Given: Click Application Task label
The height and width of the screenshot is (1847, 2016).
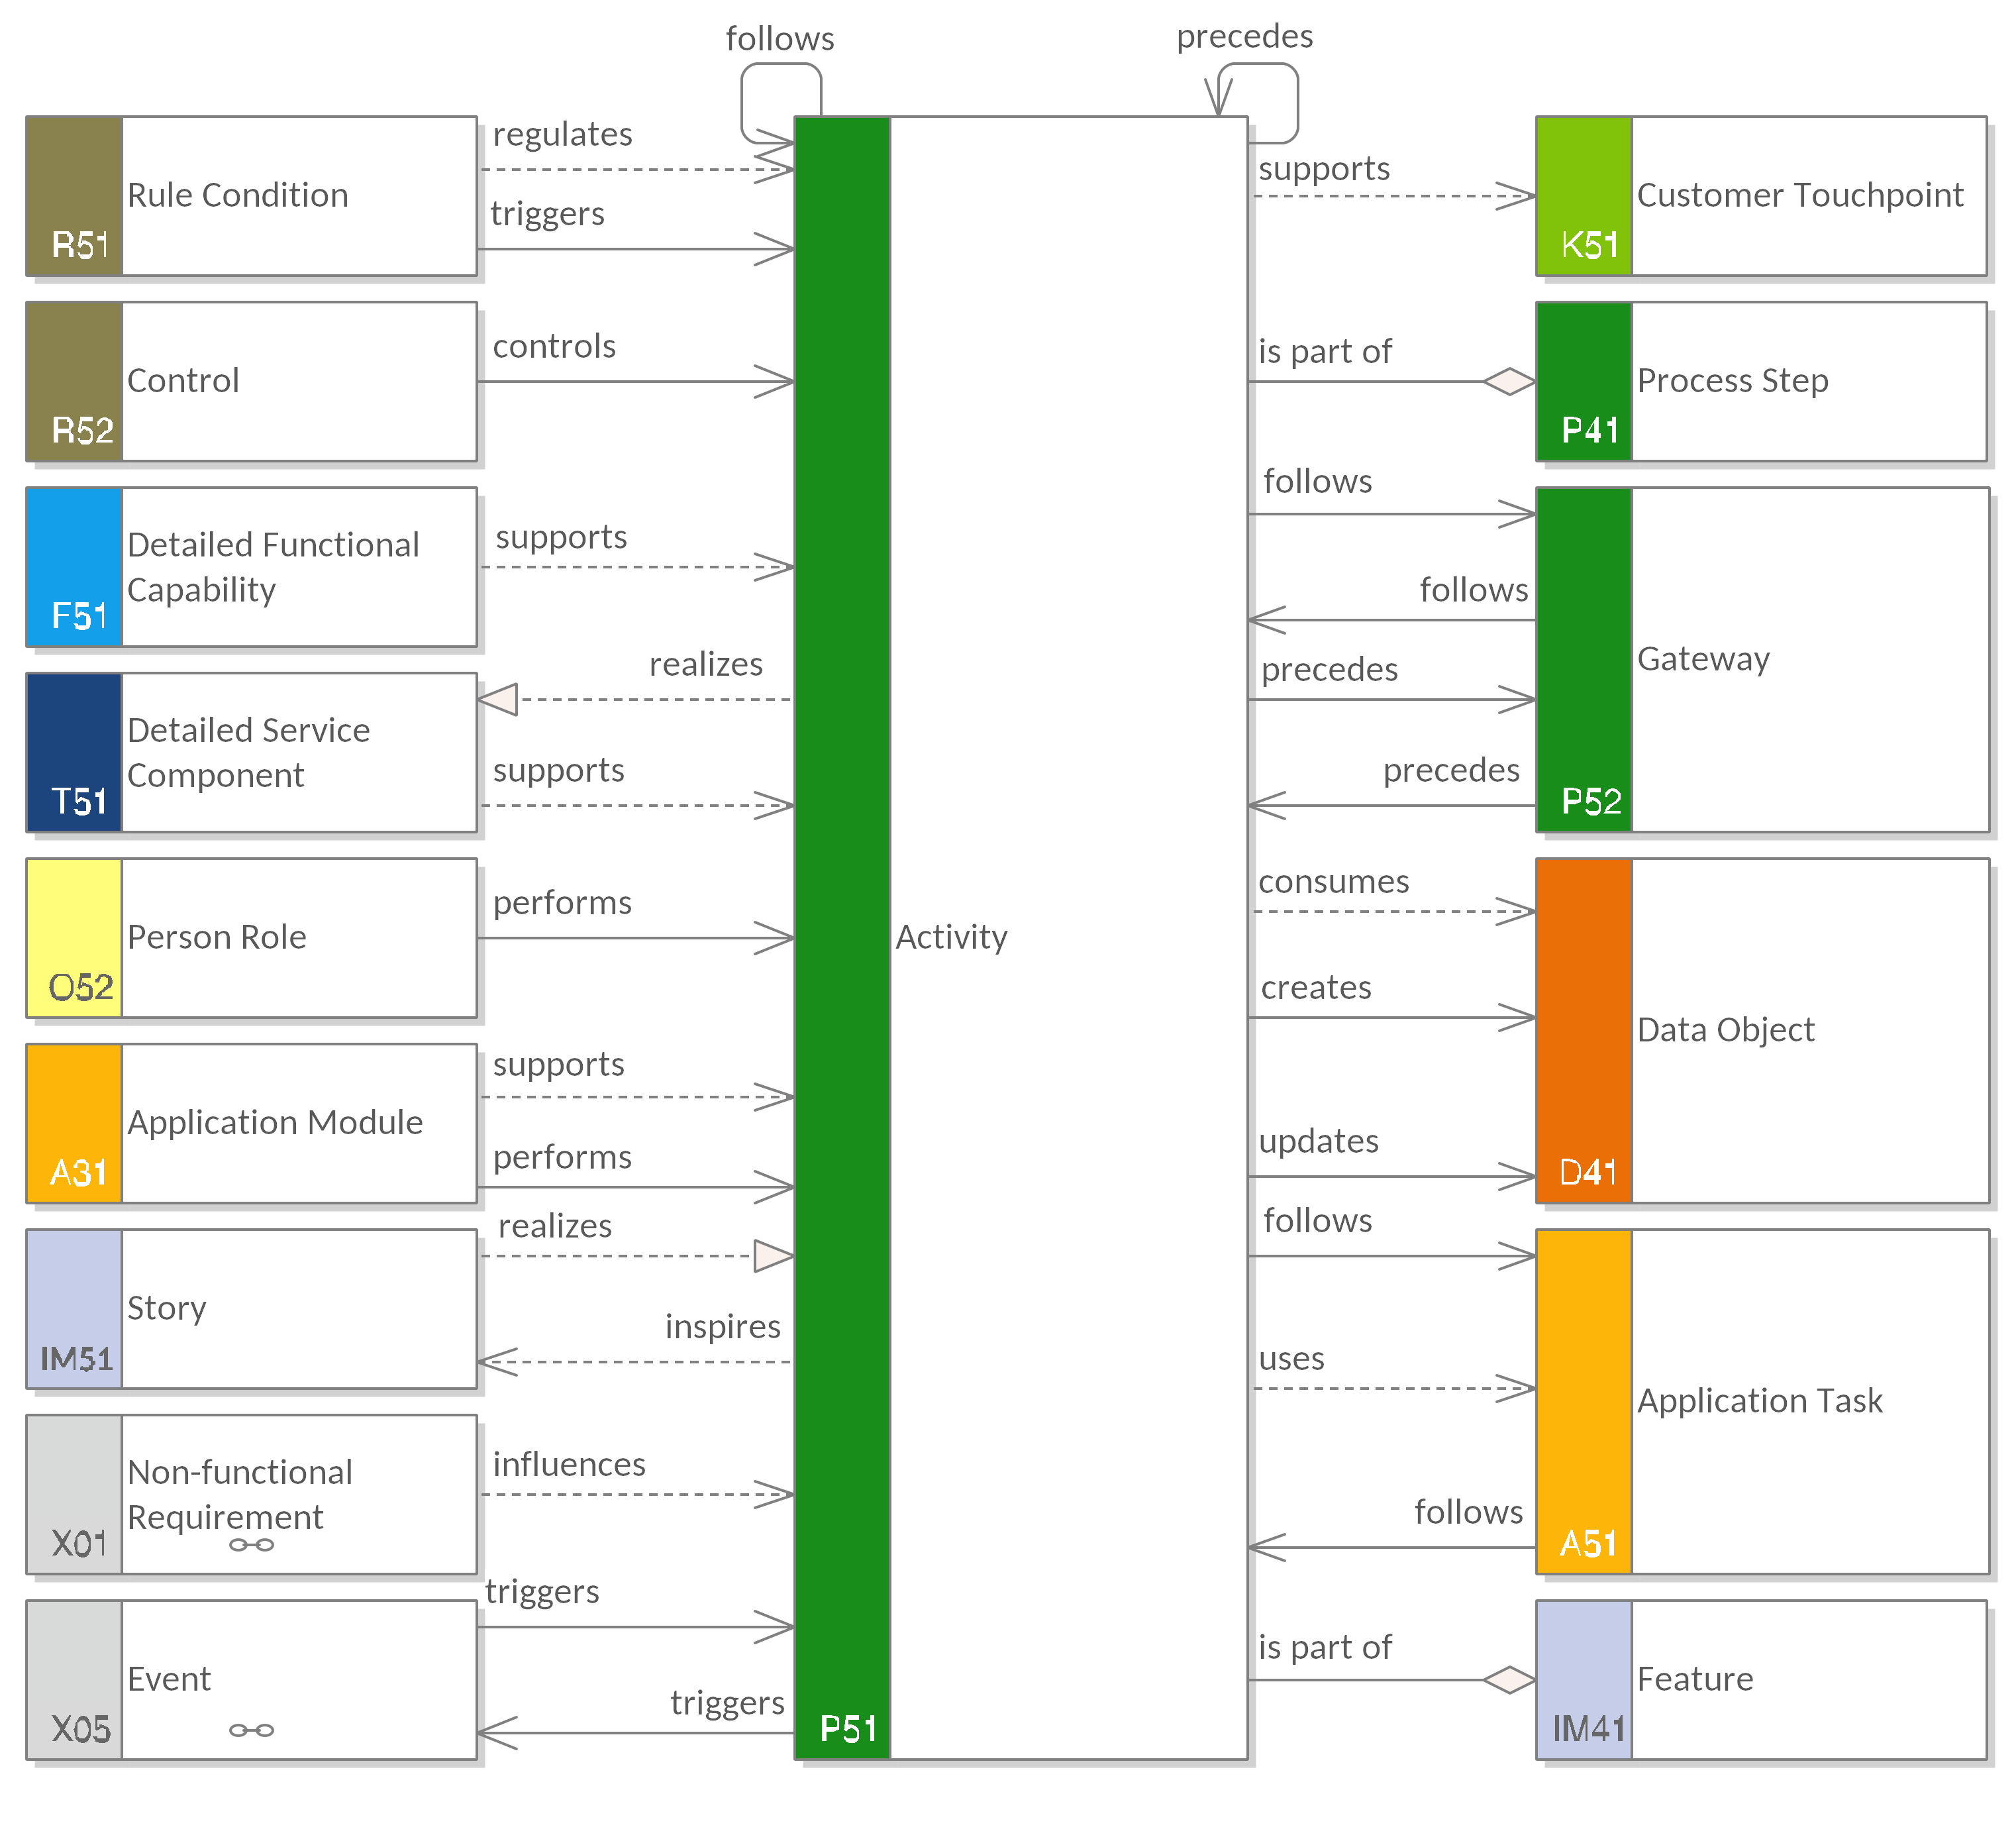Looking at the screenshot, I should coord(1760,1400).
